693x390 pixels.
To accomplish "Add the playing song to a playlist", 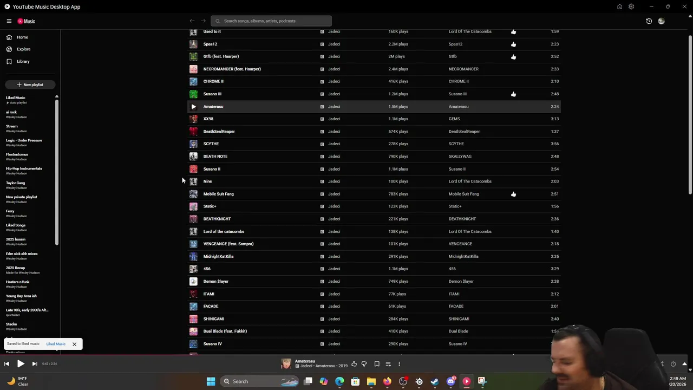I will [x=388, y=364].
